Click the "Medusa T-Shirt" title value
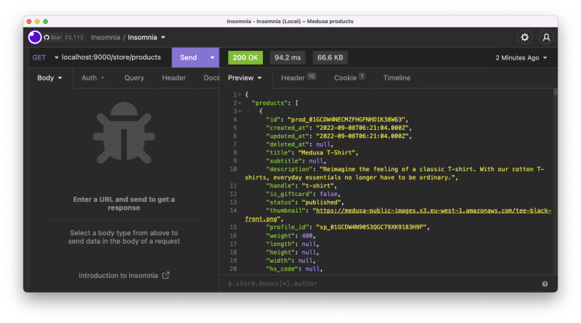Screen dimensions: 581x323 (326, 152)
